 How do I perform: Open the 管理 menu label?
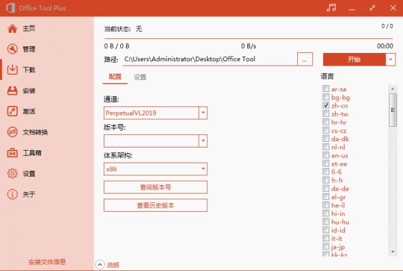(x=29, y=49)
